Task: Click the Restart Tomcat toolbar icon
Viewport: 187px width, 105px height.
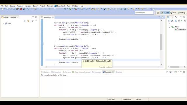Action: tap(24, 9)
